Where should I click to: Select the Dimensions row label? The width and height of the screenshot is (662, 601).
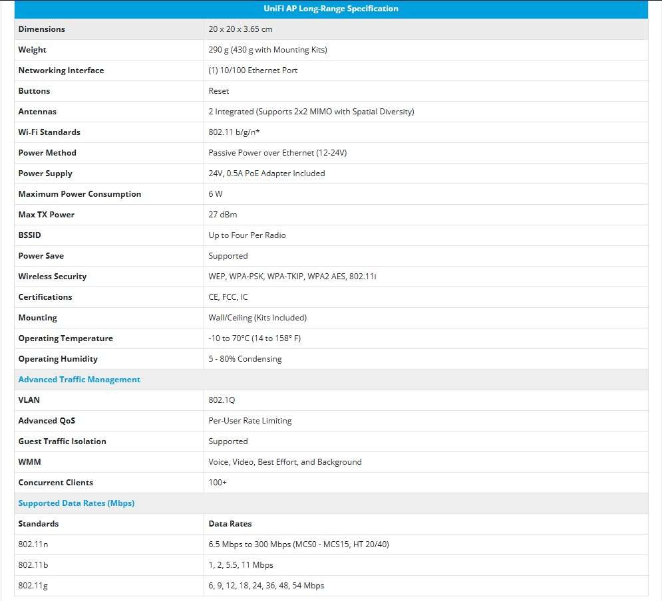[x=41, y=29]
